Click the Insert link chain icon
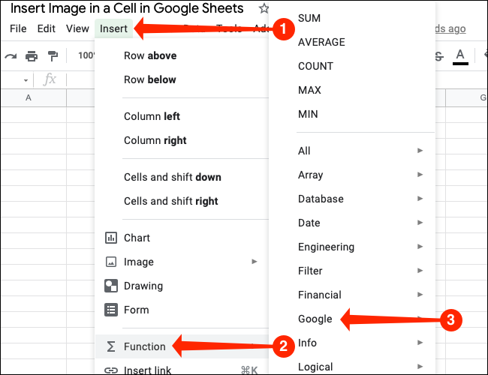 (111, 370)
